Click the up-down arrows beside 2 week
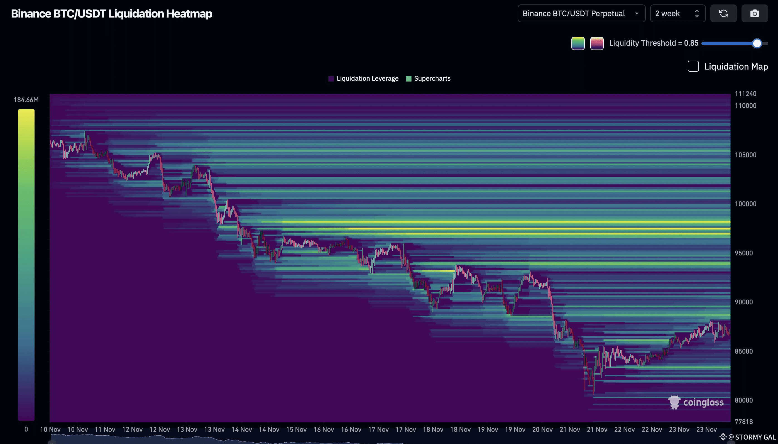The height and width of the screenshot is (444, 778). (697, 13)
